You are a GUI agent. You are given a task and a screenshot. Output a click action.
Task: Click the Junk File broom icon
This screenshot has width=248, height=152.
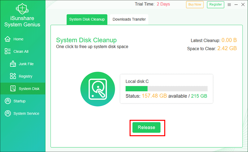tap(13, 64)
